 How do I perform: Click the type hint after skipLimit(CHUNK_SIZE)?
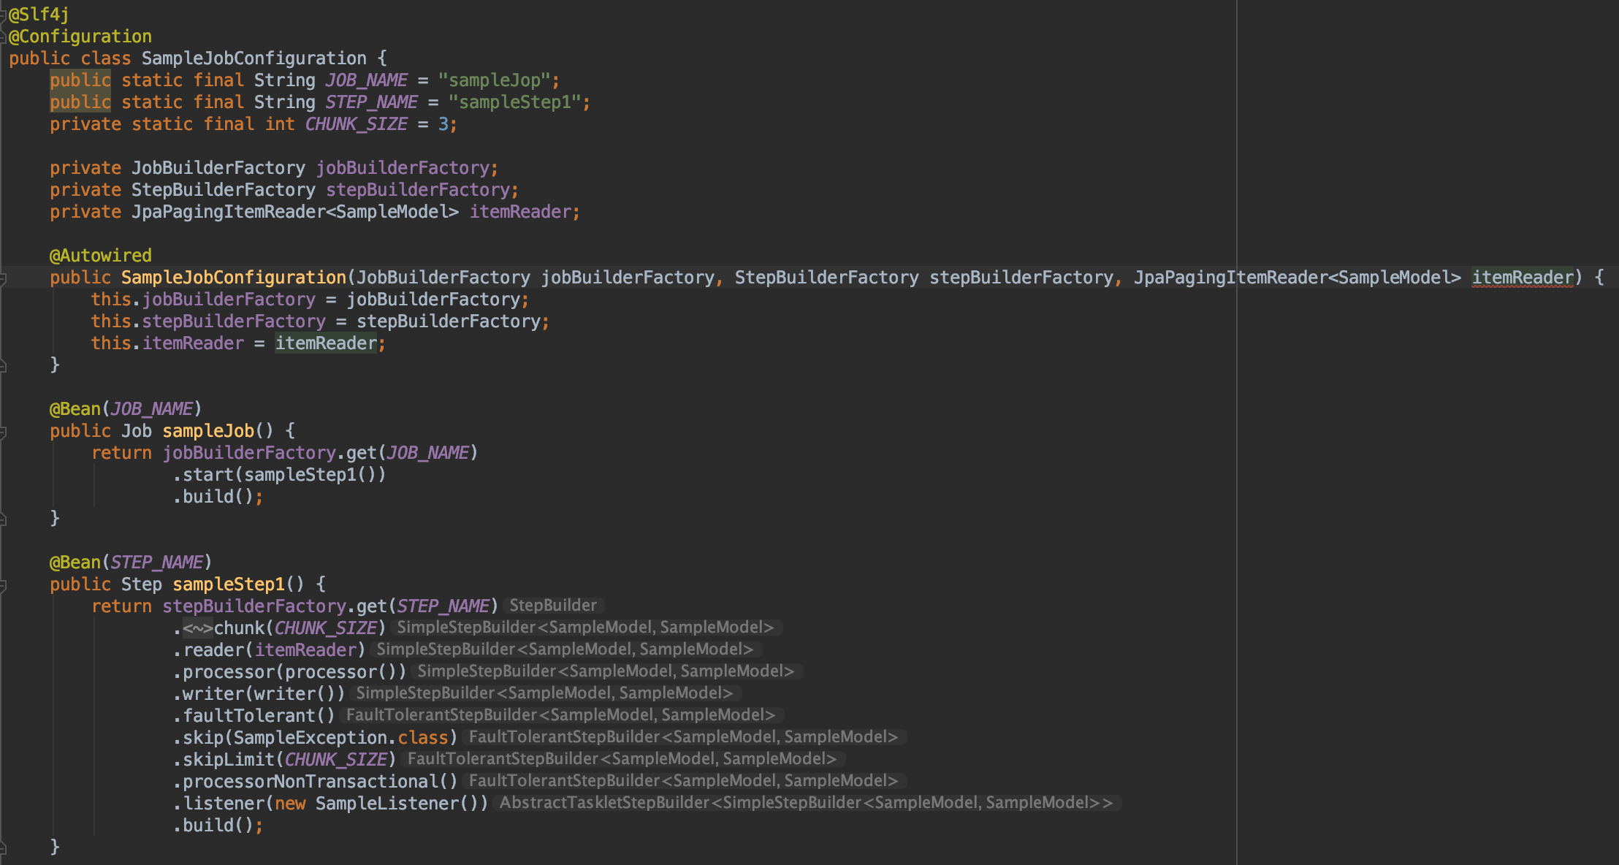click(622, 759)
